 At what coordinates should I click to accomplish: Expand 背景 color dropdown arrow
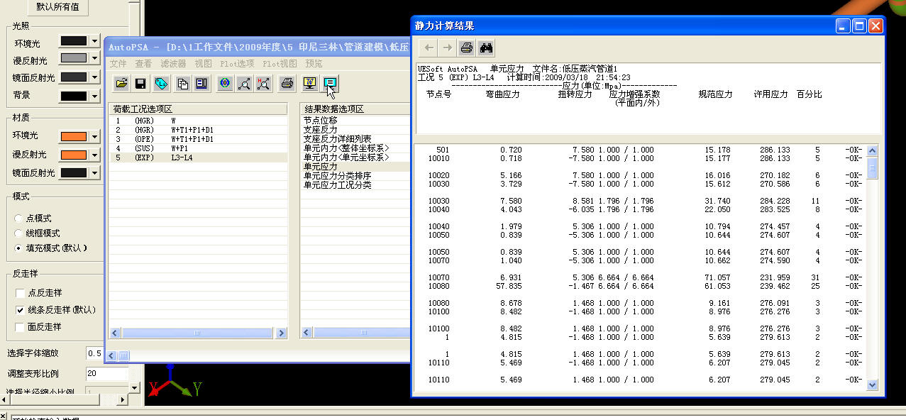95,95
